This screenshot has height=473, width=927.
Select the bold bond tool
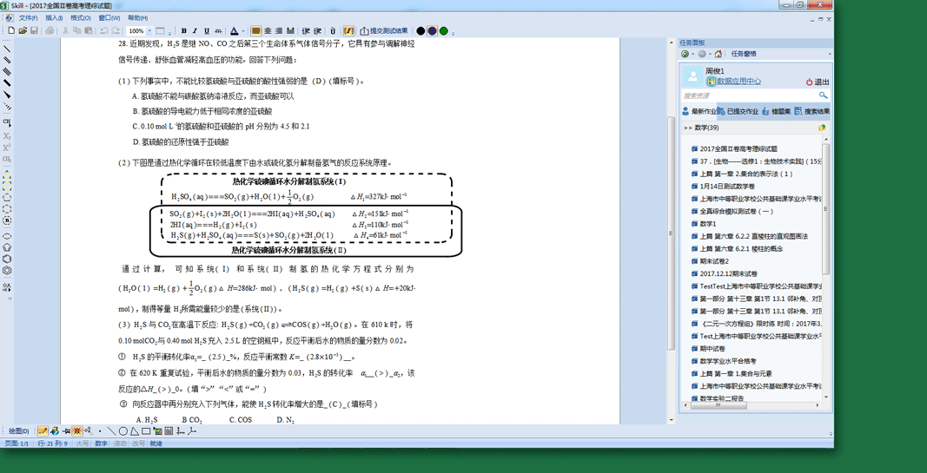coord(7,83)
